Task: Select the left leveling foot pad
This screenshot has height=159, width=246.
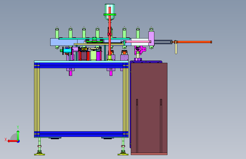Action: click(39, 154)
